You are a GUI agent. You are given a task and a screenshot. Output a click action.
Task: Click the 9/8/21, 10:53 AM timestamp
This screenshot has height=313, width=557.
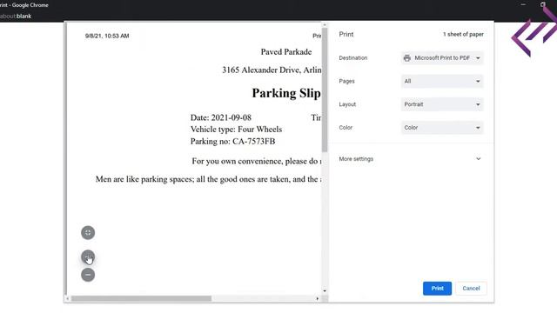(x=107, y=36)
